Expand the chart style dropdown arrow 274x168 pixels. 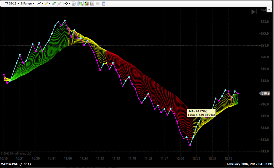tap(42, 4)
